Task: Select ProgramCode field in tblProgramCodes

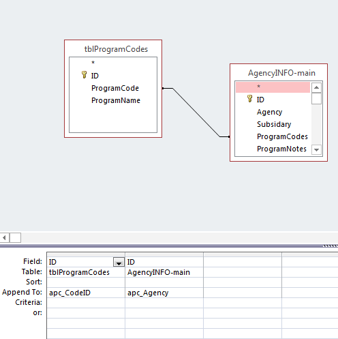Action: 115,88
